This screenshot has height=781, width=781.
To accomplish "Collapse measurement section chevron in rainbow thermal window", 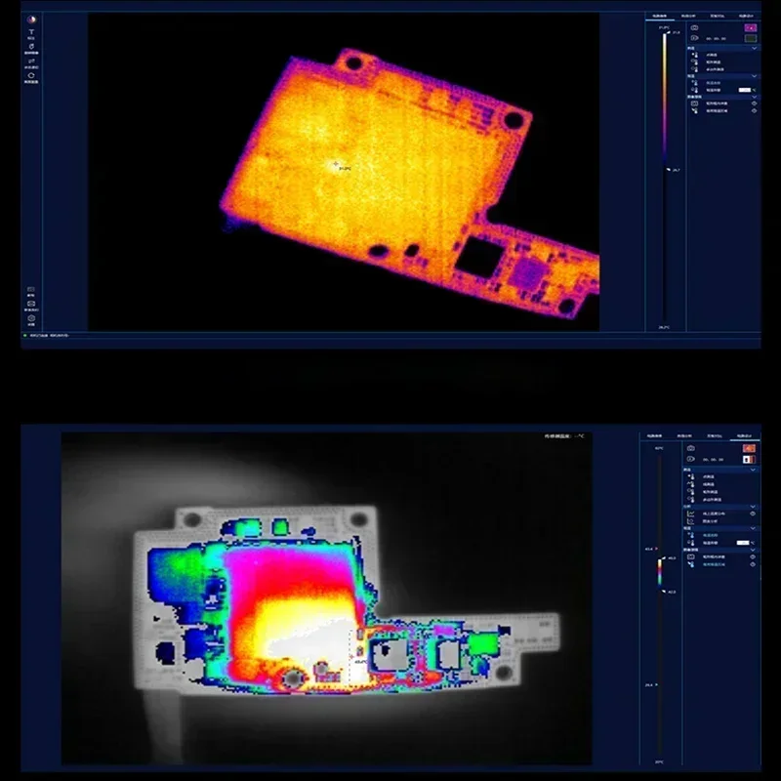I will (x=753, y=470).
